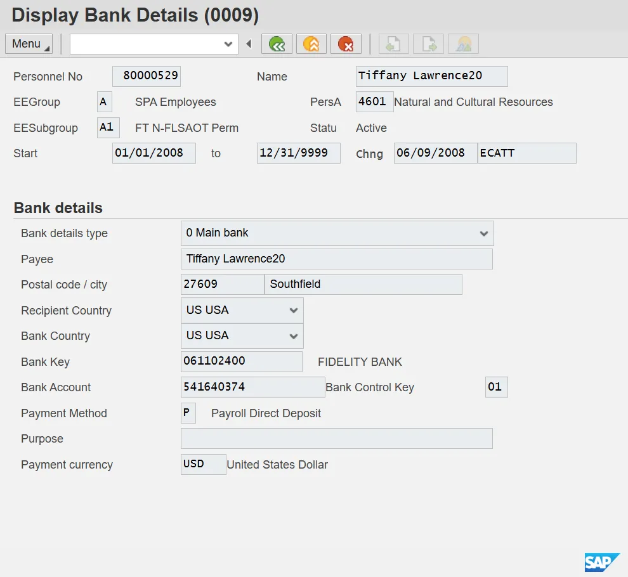Expand the Recipient Country dropdown

tap(293, 311)
